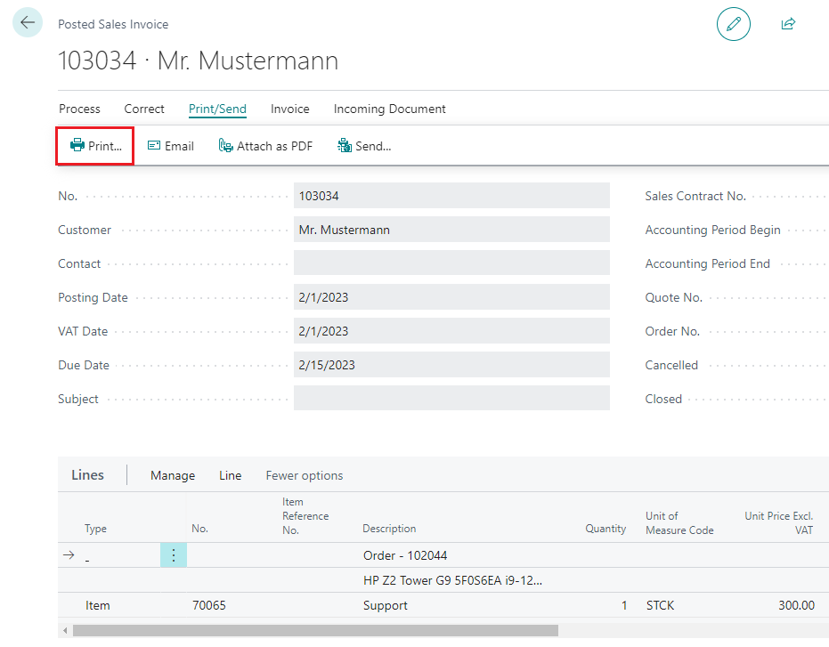Select the HP Z2 Tower G9 line

tap(452, 580)
